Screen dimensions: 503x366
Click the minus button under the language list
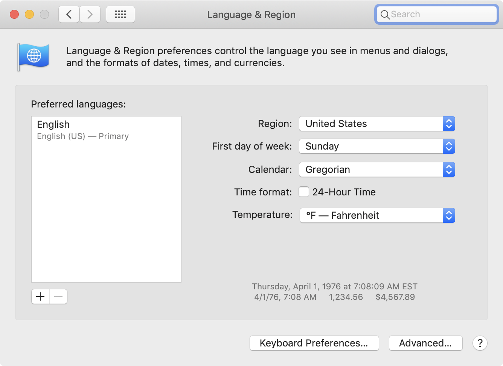coord(58,296)
